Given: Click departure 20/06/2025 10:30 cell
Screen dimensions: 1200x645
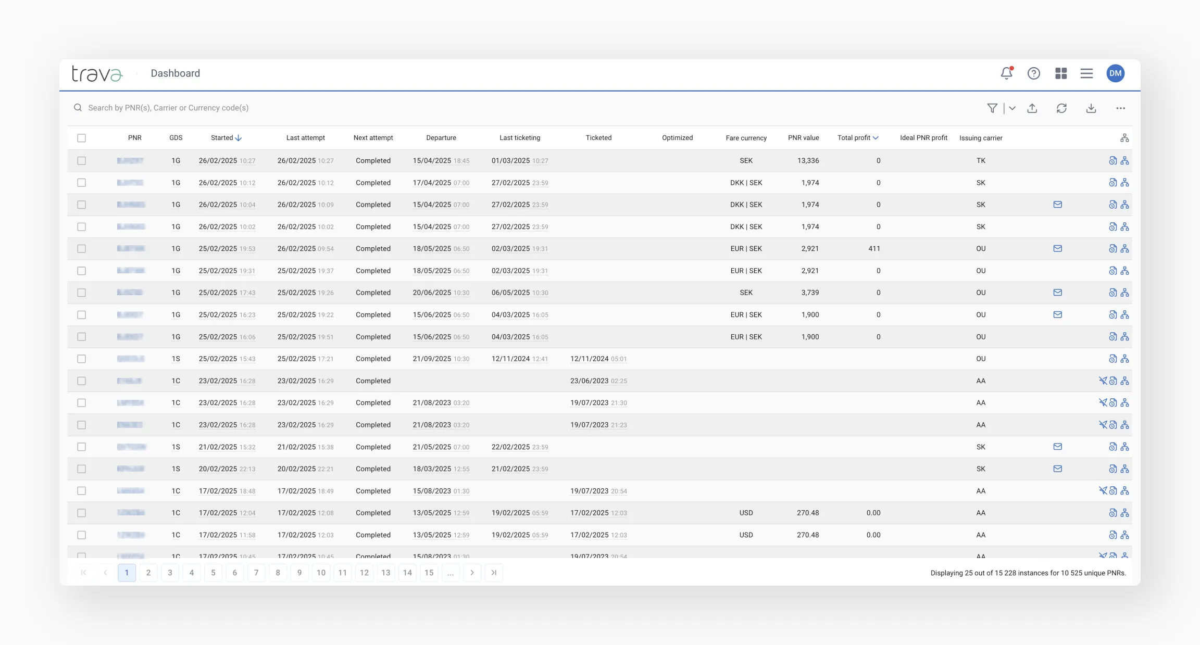Looking at the screenshot, I should (x=441, y=293).
